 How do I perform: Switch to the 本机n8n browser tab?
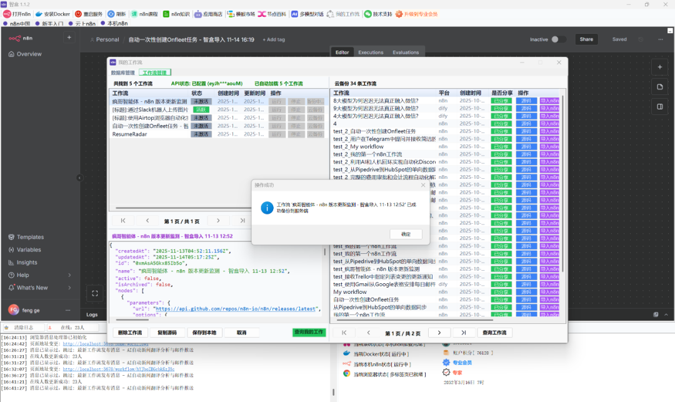click(114, 24)
